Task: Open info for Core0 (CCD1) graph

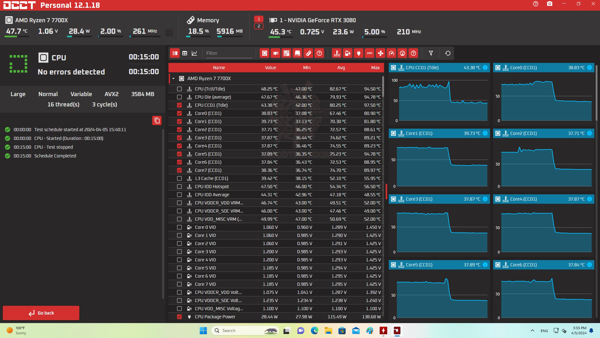Action: pyautogui.click(x=589, y=68)
